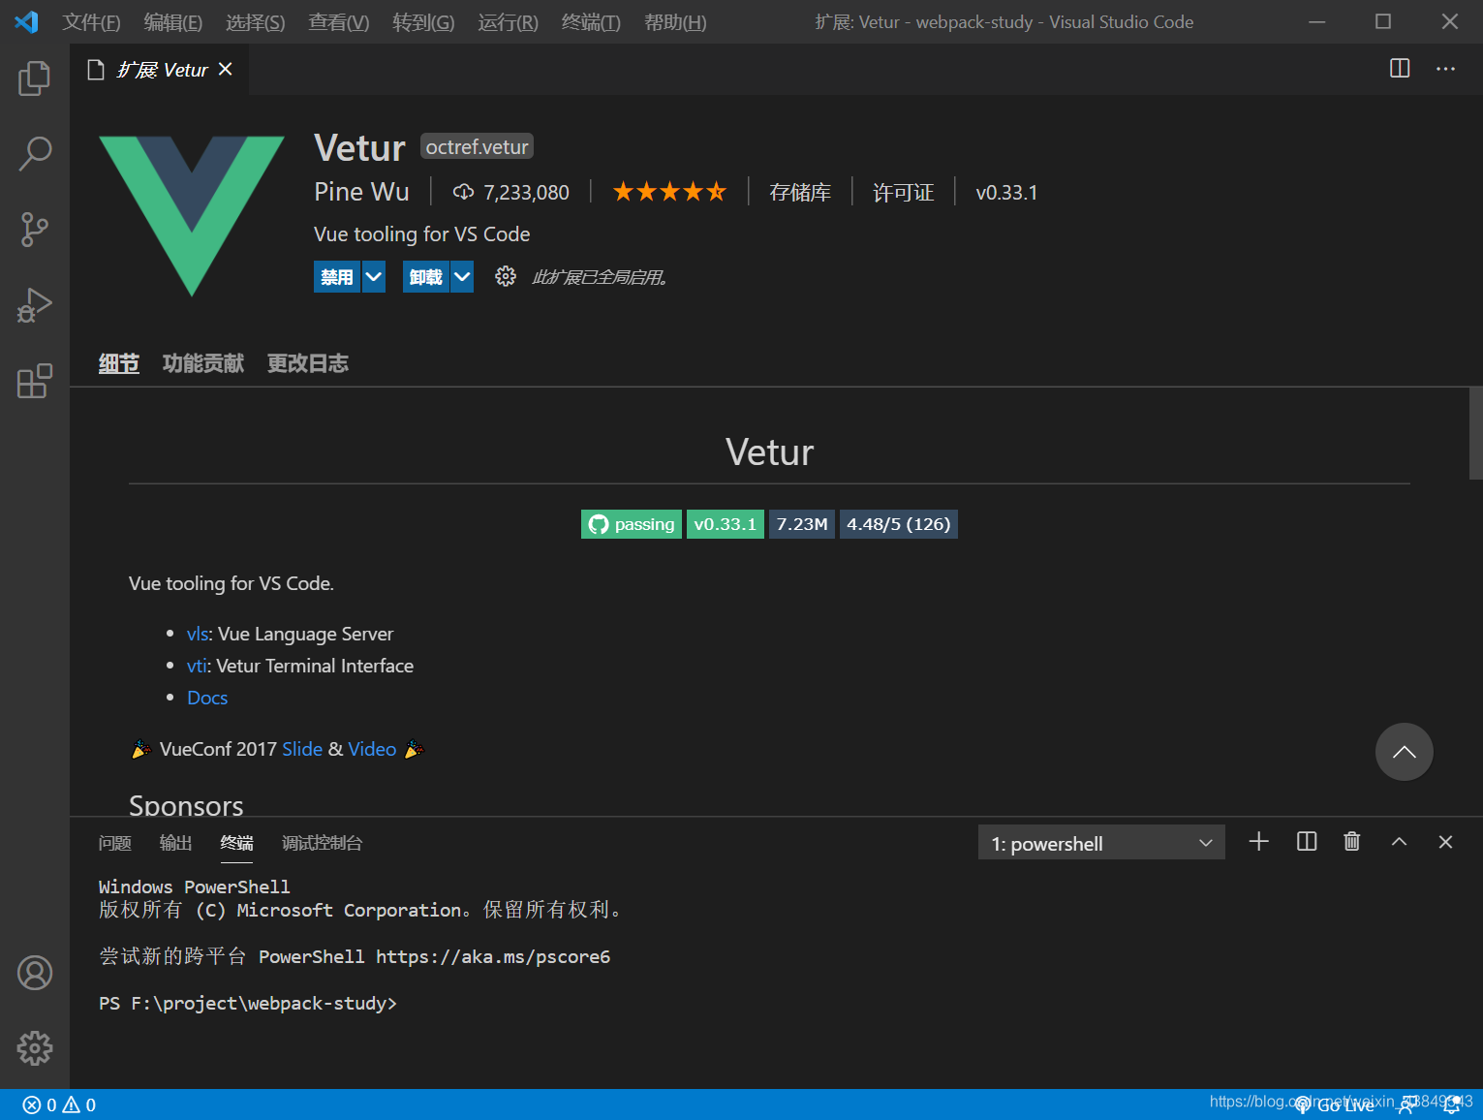Open the editor More Actions ellipsis
The height and width of the screenshot is (1120, 1483).
(x=1445, y=69)
